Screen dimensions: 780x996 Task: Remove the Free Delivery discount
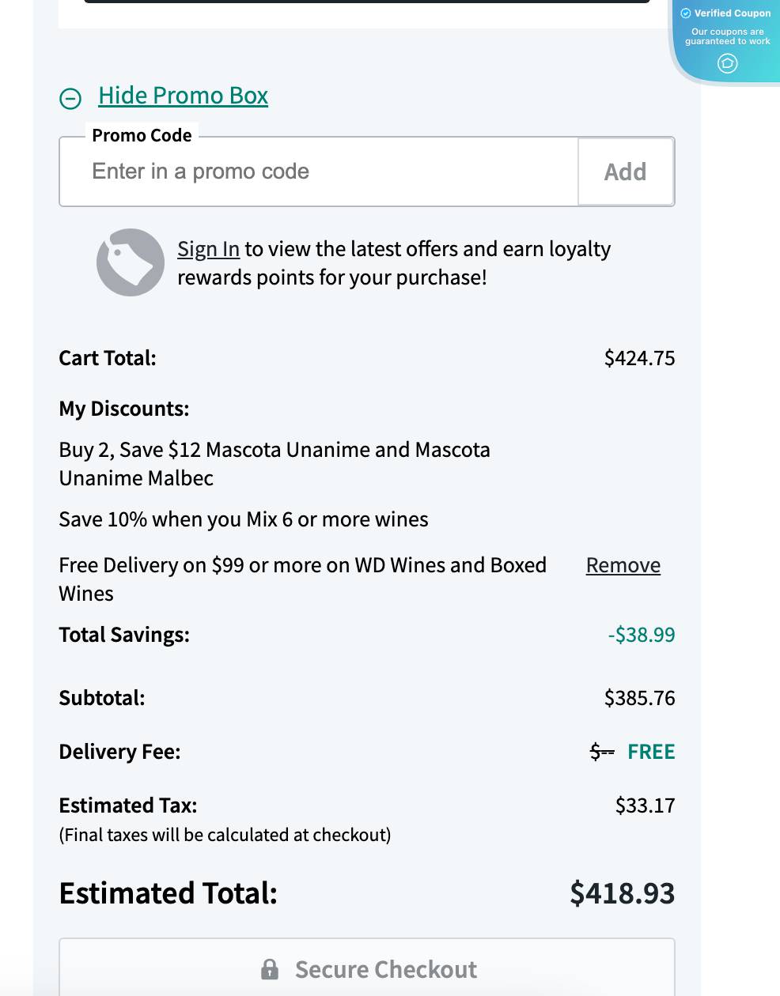click(623, 565)
